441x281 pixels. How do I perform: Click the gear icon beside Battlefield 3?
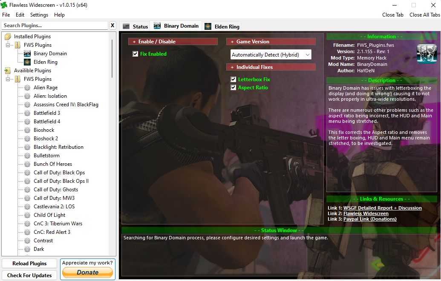pyautogui.click(x=27, y=113)
